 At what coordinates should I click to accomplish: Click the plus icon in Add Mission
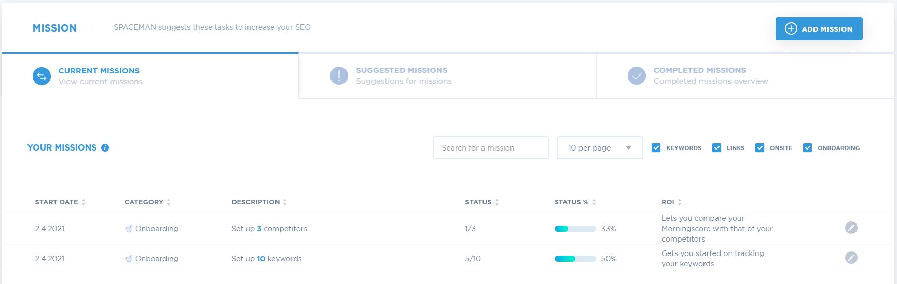tap(791, 29)
